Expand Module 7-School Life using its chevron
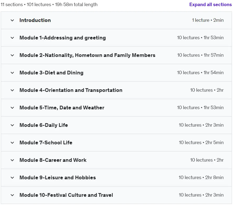This screenshot has width=233, height=205. pos(12,143)
